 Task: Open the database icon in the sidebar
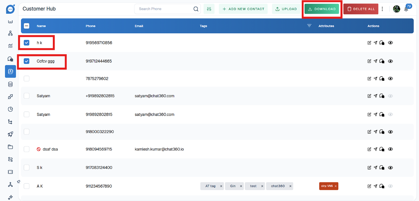point(10,84)
